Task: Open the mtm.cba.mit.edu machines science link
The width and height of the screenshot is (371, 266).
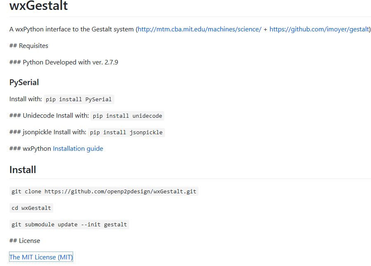Action: point(199,29)
